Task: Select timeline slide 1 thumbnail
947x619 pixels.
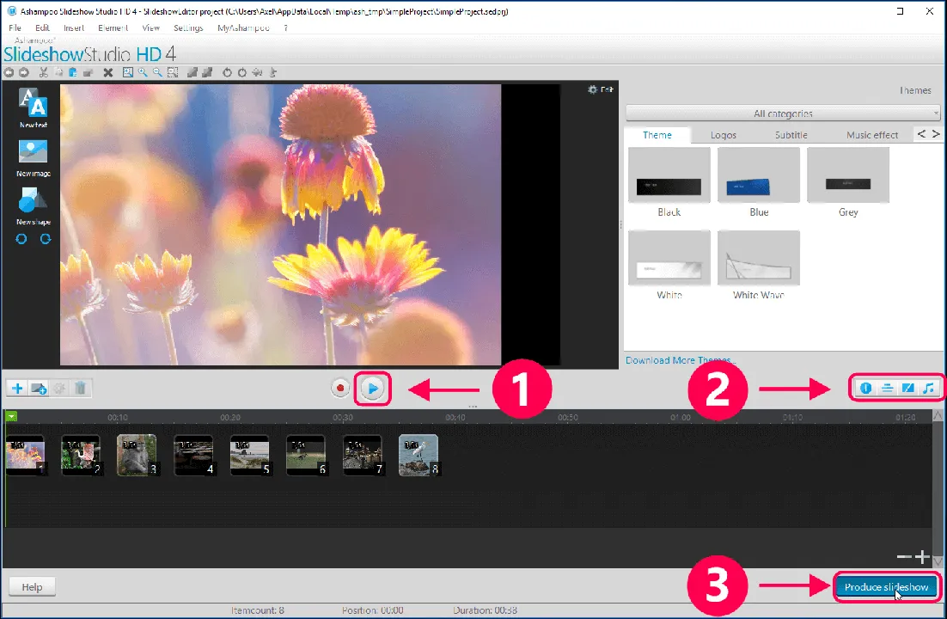Action: [25, 455]
